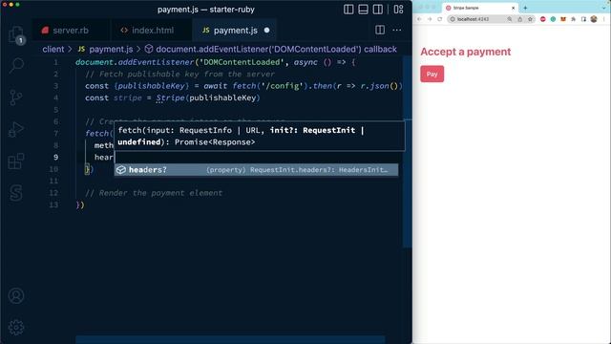The width and height of the screenshot is (611, 344).
Task: Split the editor to the right
Action: point(380,30)
